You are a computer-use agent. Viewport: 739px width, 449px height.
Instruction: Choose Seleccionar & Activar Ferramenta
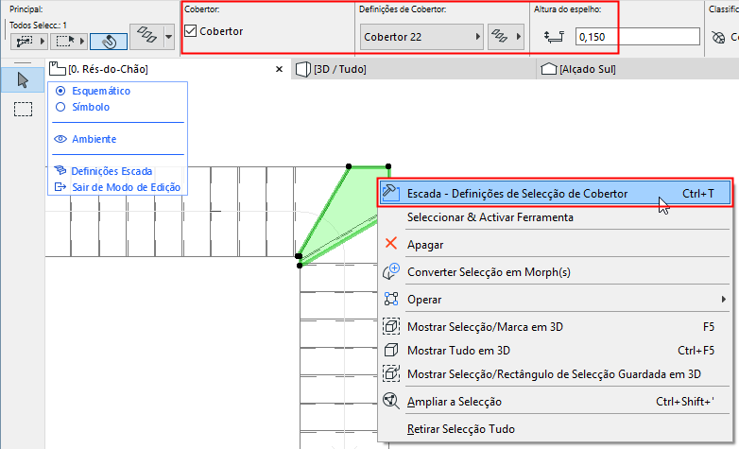490,217
